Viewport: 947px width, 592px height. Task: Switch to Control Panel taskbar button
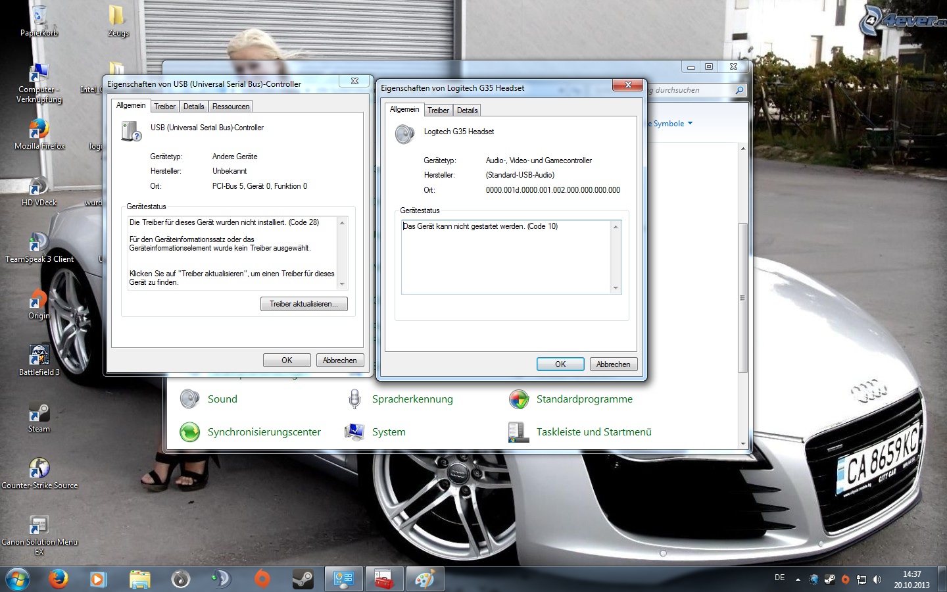(343, 579)
